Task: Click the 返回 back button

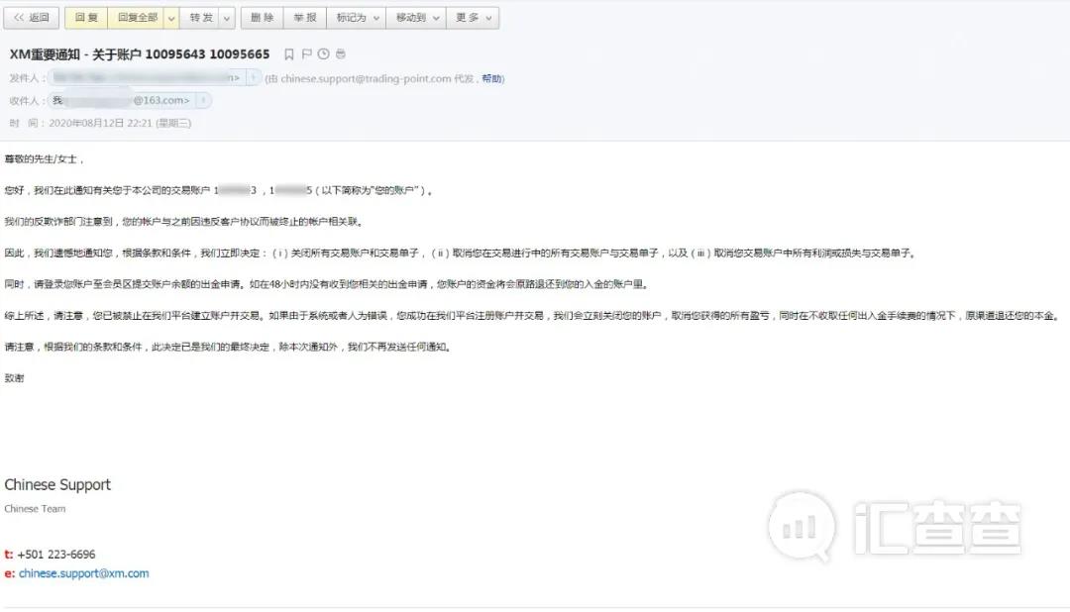Action: click(x=32, y=18)
